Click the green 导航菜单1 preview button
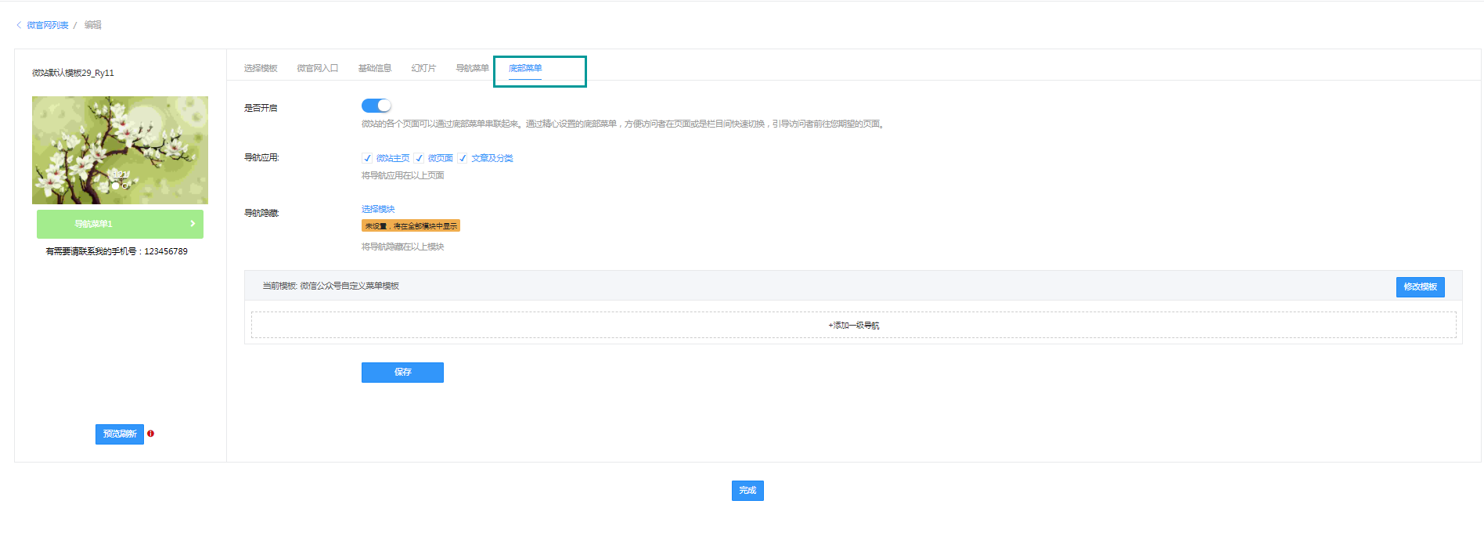The height and width of the screenshot is (551, 1484). (x=120, y=224)
